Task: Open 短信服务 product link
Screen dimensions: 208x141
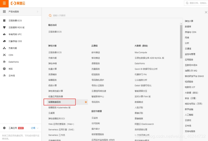Action: (96, 75)
